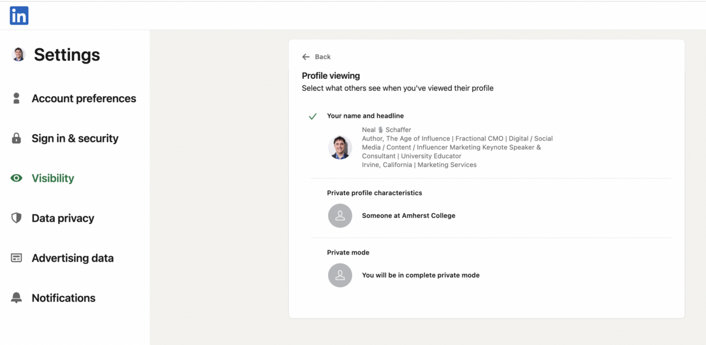The image size is (706, 345).
Task: Click the profile avatar beside Settings
Action: (x=19, y=55)
